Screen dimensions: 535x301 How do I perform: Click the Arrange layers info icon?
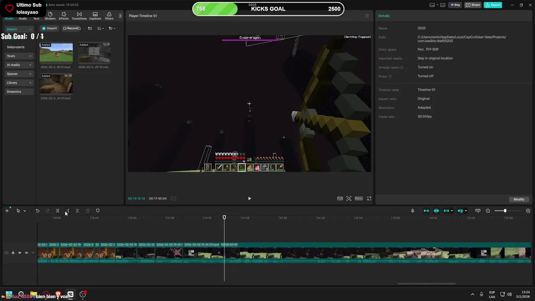(402, 67)
